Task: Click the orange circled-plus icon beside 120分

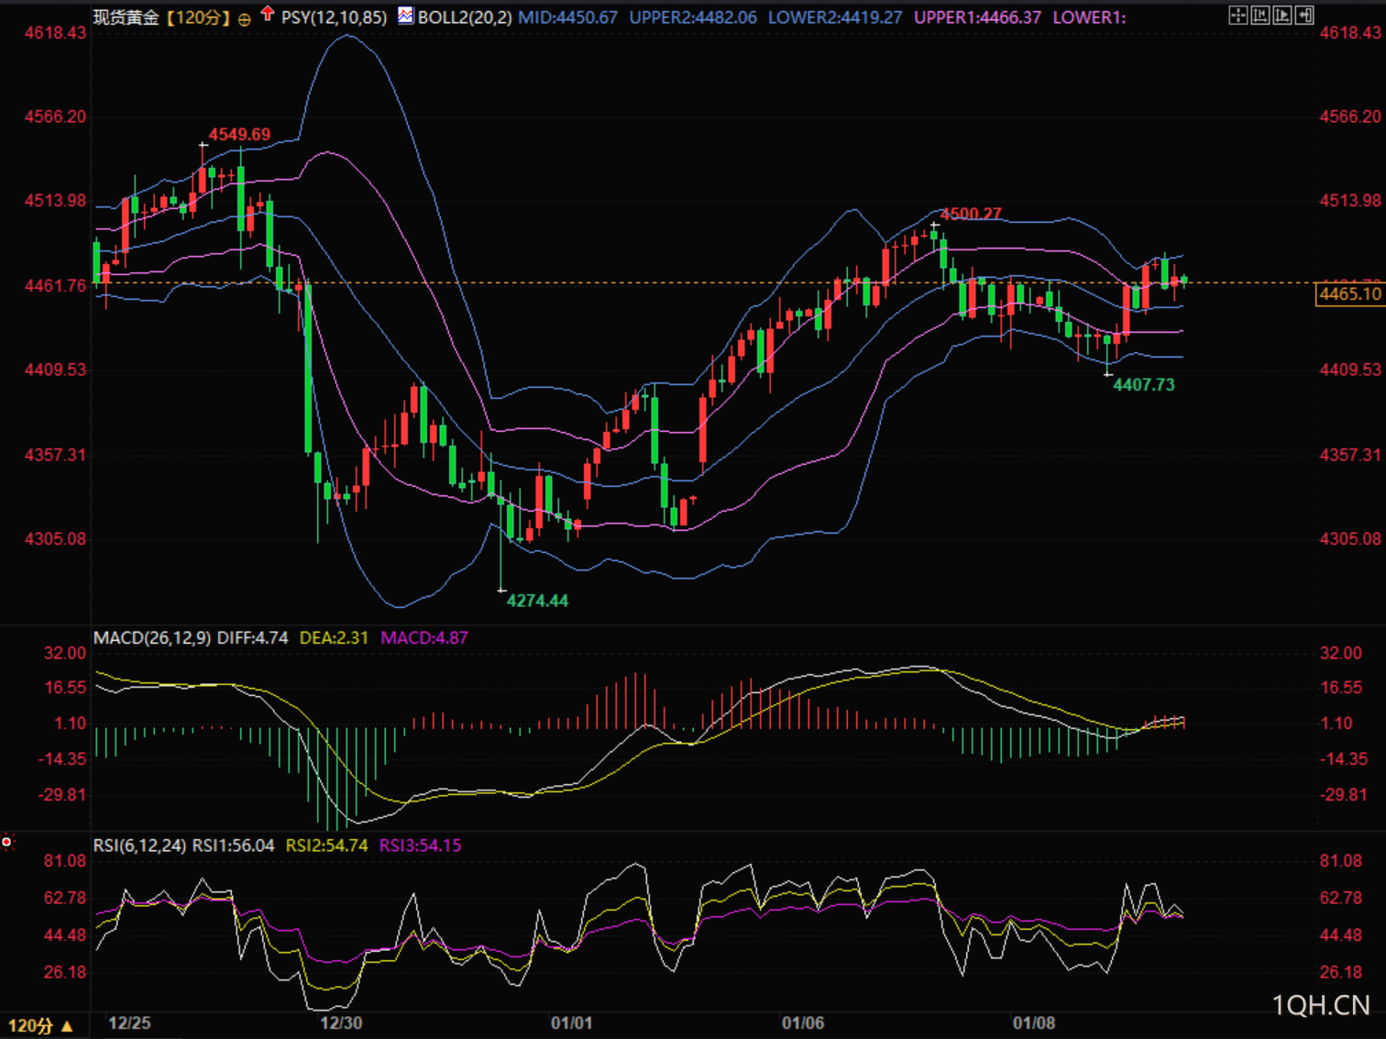Action: 244,18
